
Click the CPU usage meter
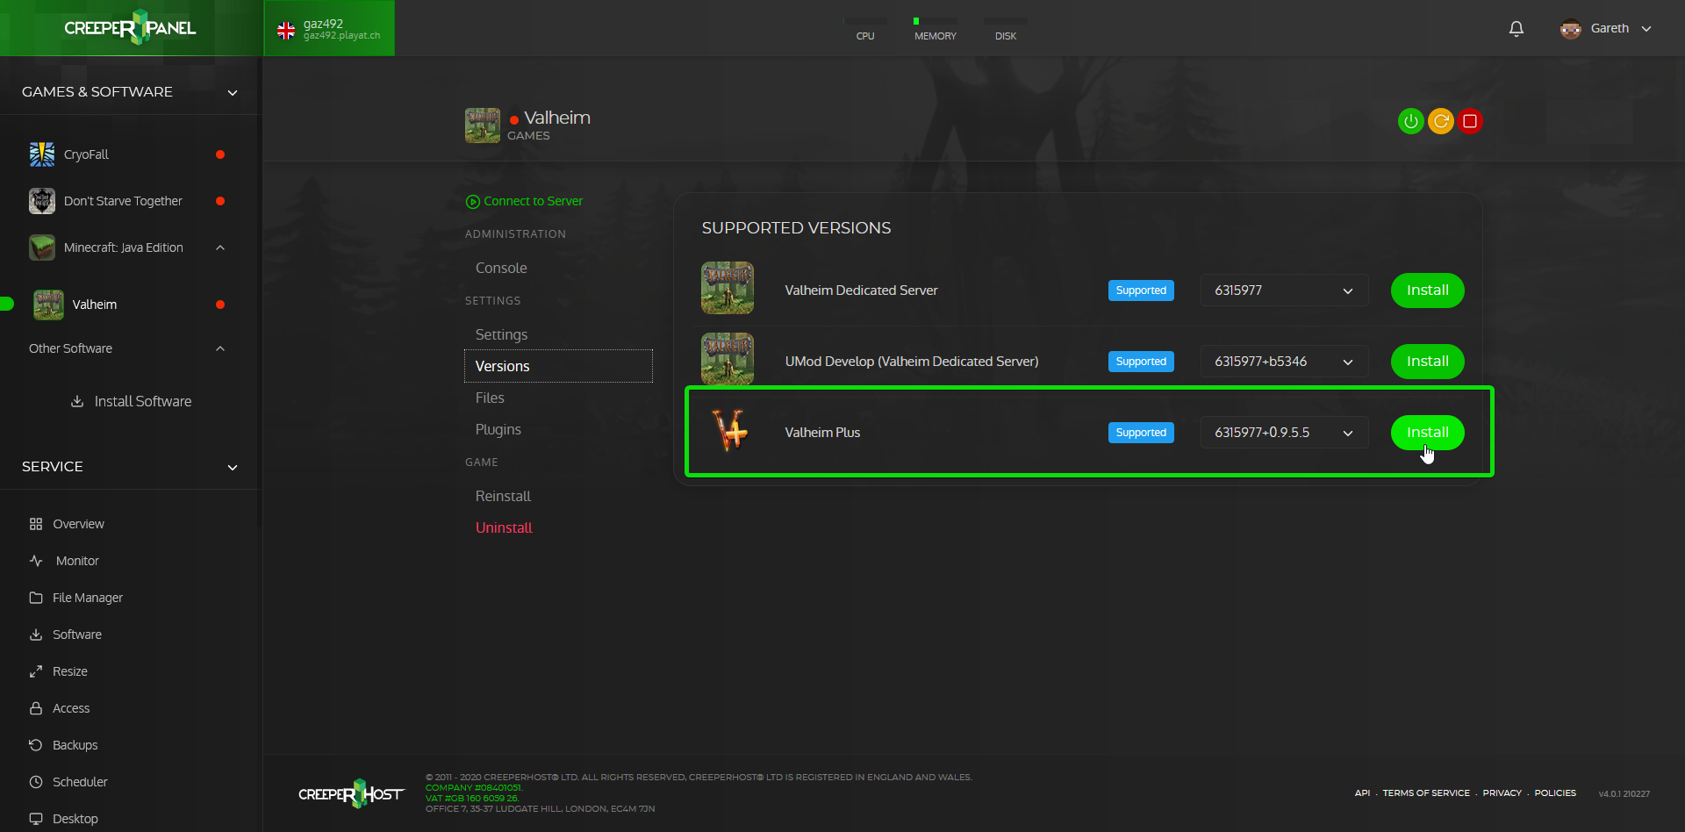coord(865,29)
